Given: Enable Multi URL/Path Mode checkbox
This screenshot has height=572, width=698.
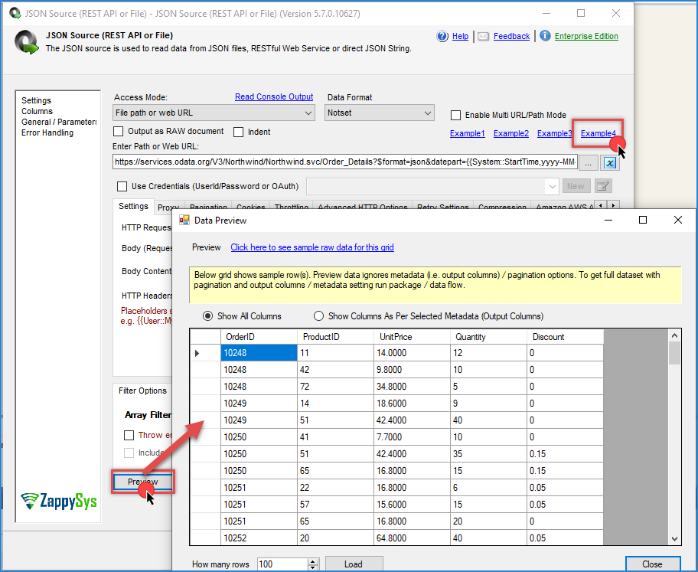Looking at the screenshot, I should [456, 115].
